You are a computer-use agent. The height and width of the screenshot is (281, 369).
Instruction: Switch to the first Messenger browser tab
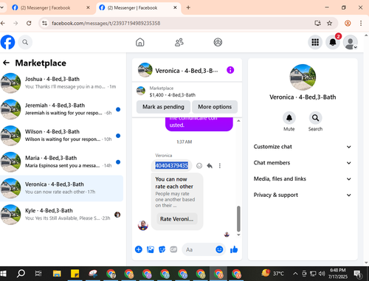50,8
